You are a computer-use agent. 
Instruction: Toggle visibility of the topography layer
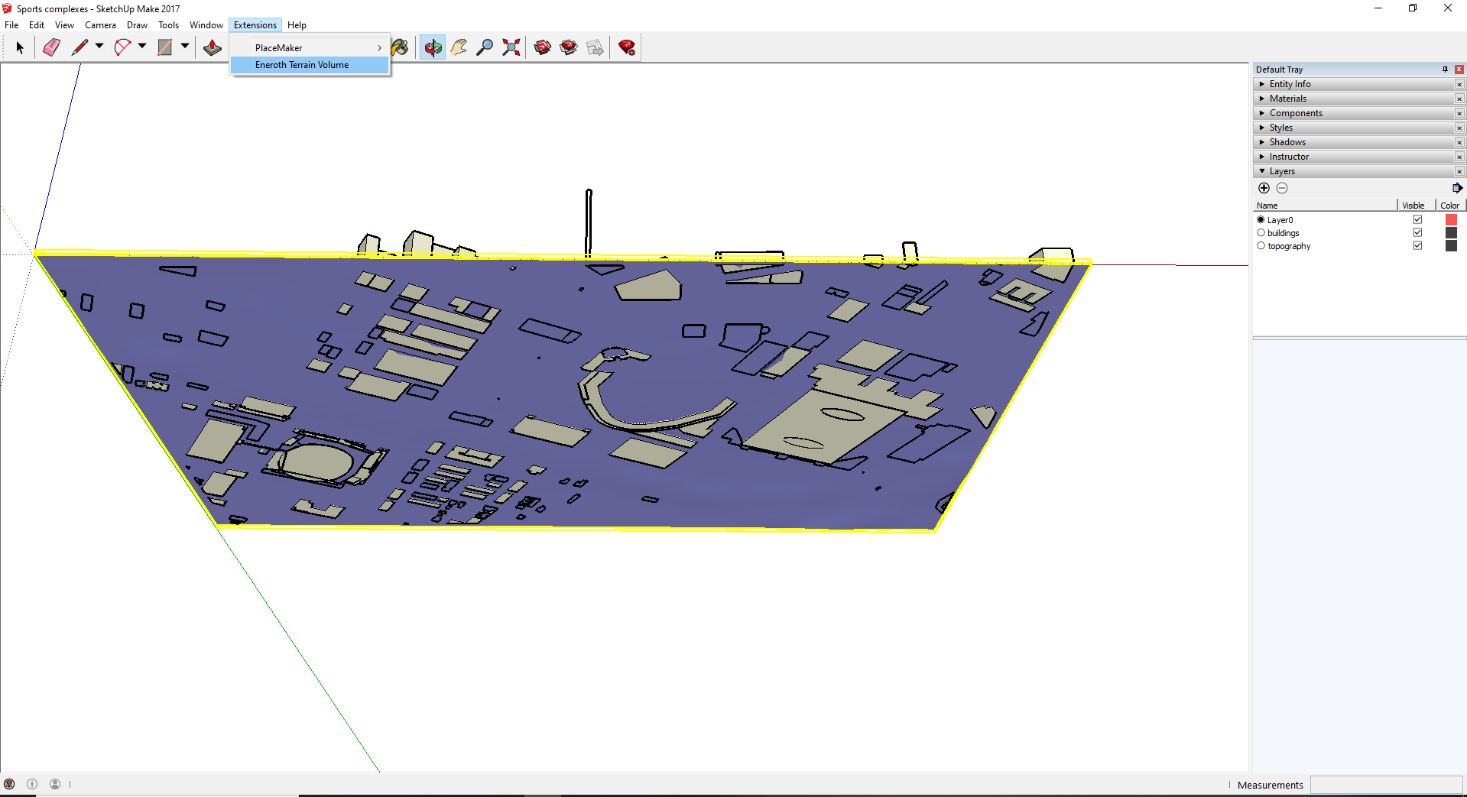1417,245
